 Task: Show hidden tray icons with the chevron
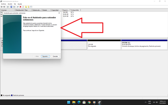(x=145, y=102)
